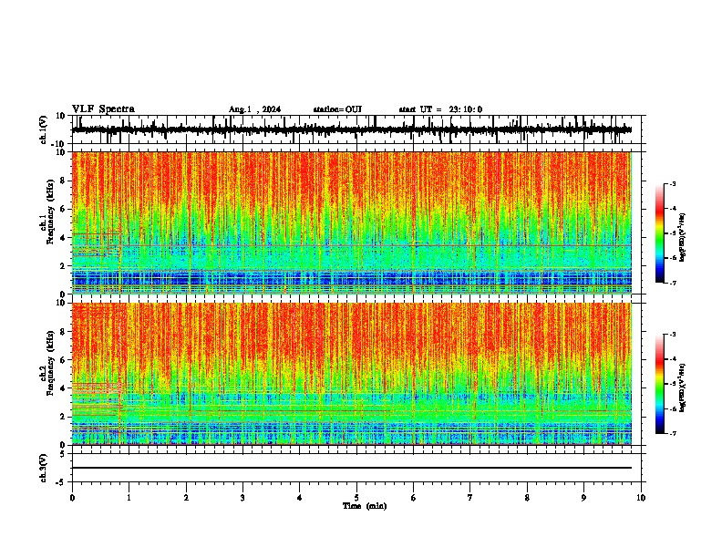Viewport: 722px width, 558px height.
Task: Click the ch.1 voltage waveform strip
Action: [x=352, y=129]
